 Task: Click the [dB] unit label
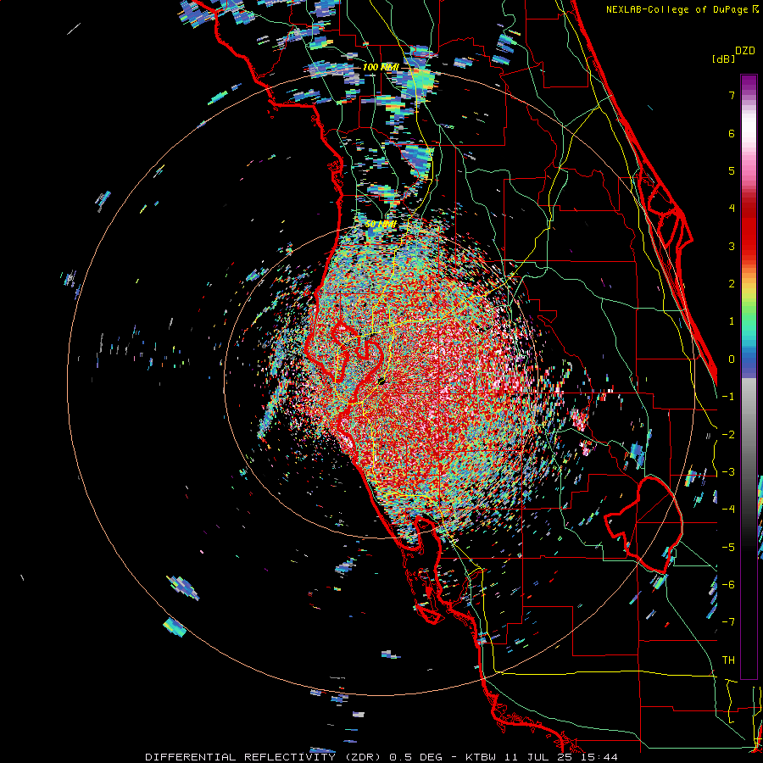[723, 58]
